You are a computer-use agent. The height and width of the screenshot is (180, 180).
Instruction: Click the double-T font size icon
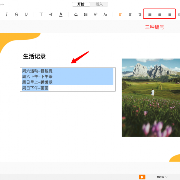coord(51,14)
